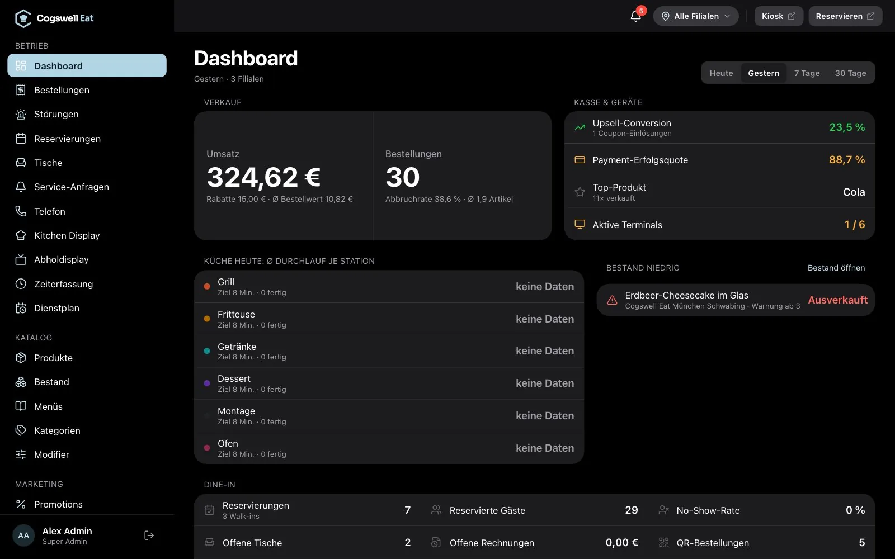
Task: Expand the Alle Filialen dropdown
Action: click(x=696, y=16)
